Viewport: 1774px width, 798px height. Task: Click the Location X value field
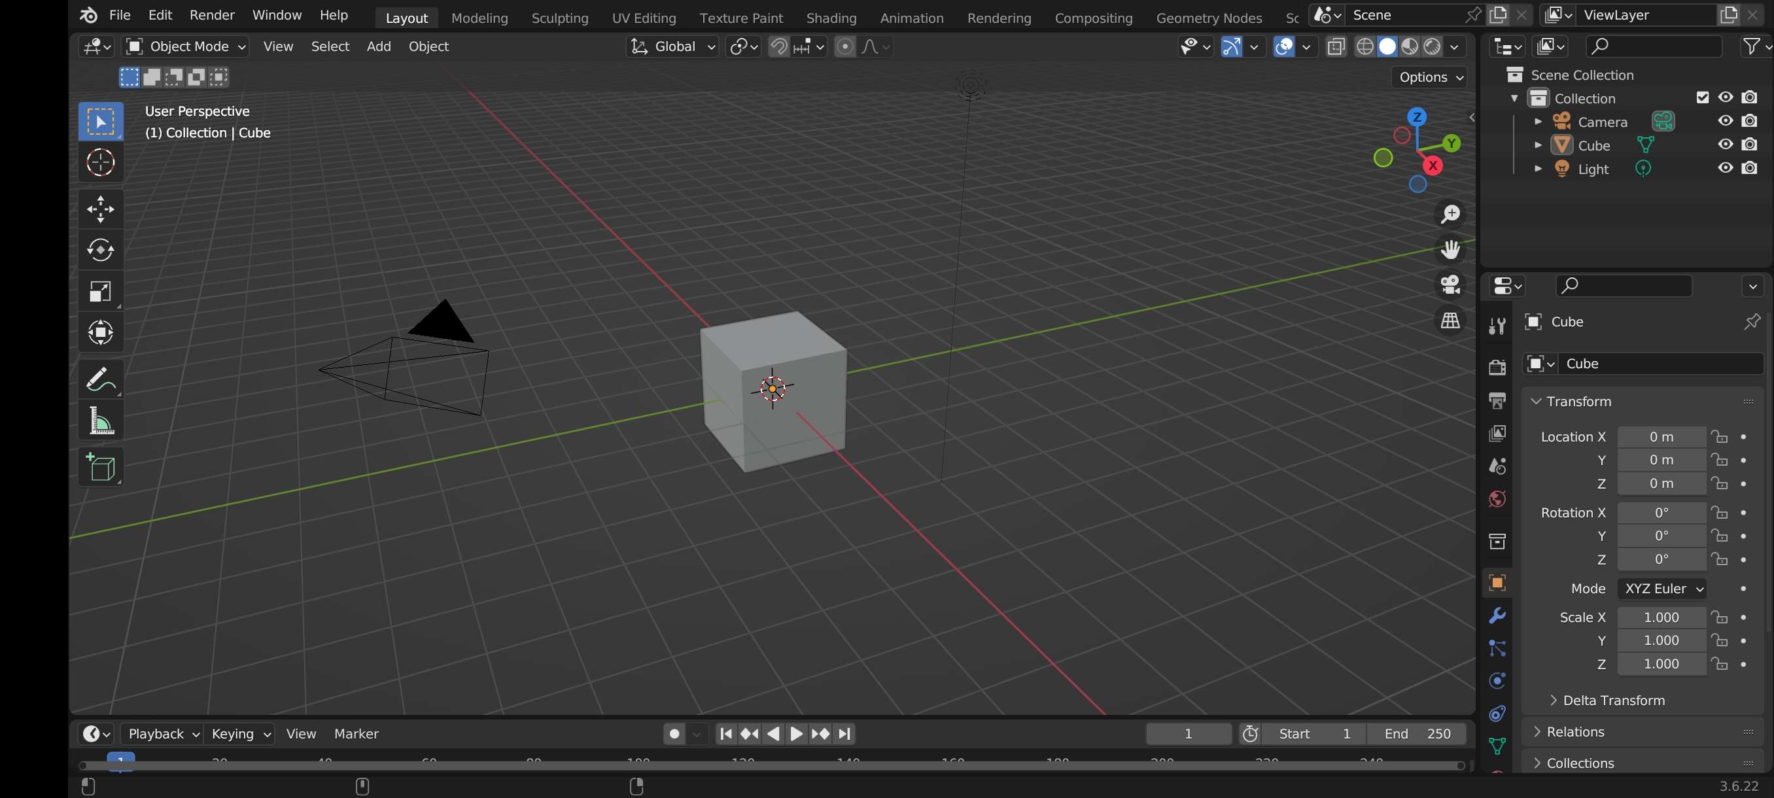(x=1660, y=436)
